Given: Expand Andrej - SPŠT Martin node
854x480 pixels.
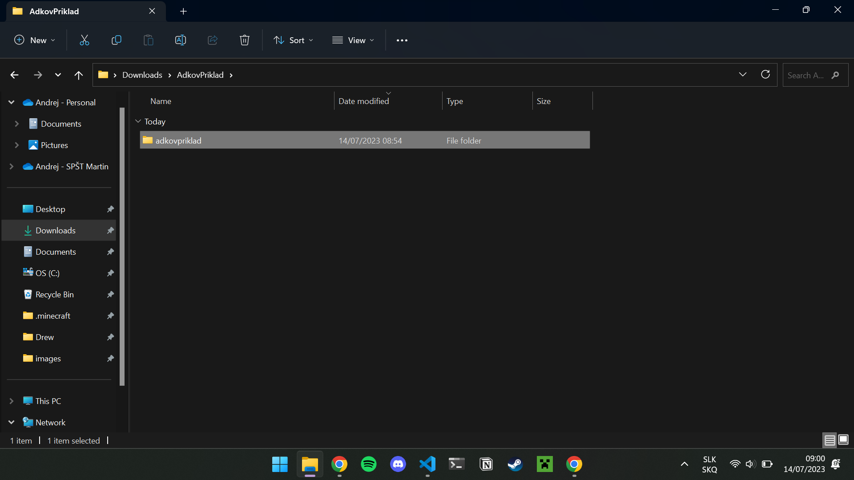Looking at the screenshot, I should 12,166.
